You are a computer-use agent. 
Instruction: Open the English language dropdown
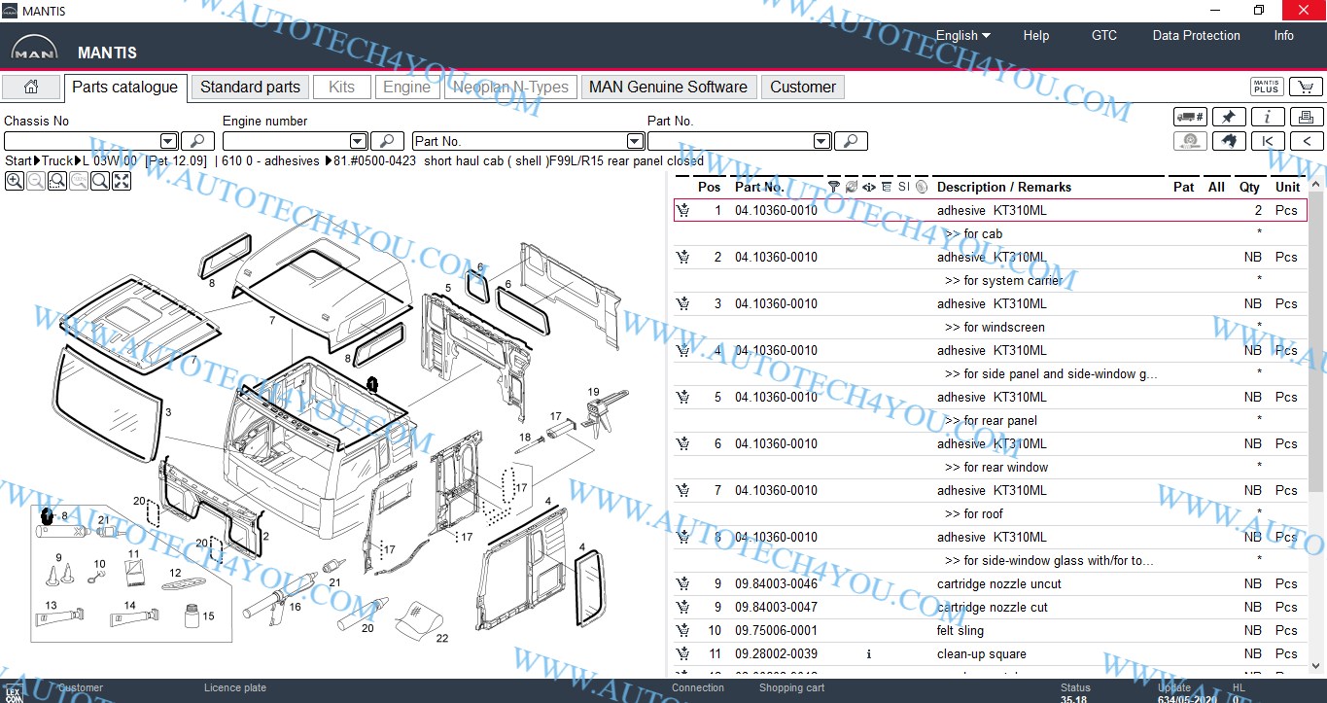(962, 35)
